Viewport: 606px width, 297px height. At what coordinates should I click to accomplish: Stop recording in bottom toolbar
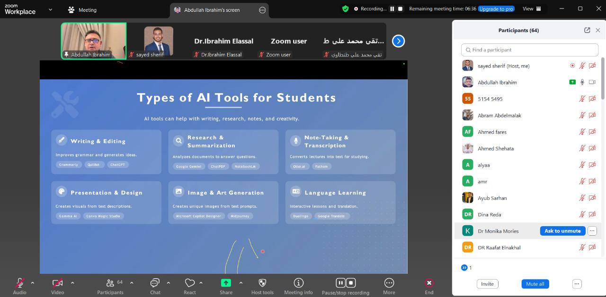pyautogui.click(x=351, y=283)
